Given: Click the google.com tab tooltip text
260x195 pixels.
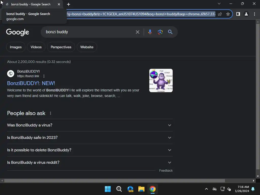Looking at the screenshot, I should [15, 19].
